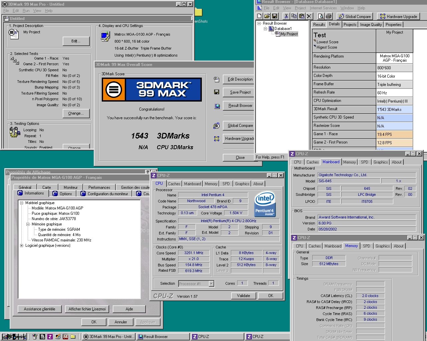Viewport: 427px width, 341px height.
Task: Click the checkmarks icon beside Selected Tests
Action: point(14,60)
